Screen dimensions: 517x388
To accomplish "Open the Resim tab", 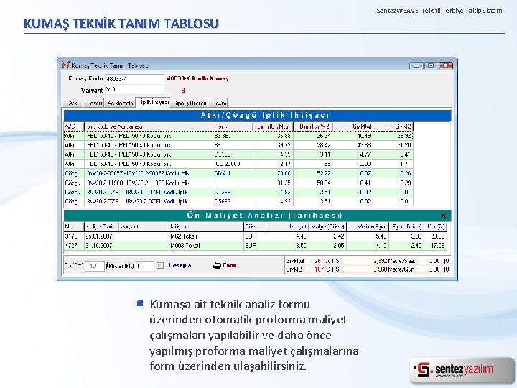I will [x=219, y=103].
